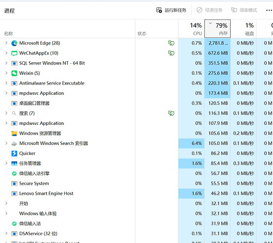Click the 结束任务 button label
This screenshot has height=243, width=273.
(x=214, y=10)
